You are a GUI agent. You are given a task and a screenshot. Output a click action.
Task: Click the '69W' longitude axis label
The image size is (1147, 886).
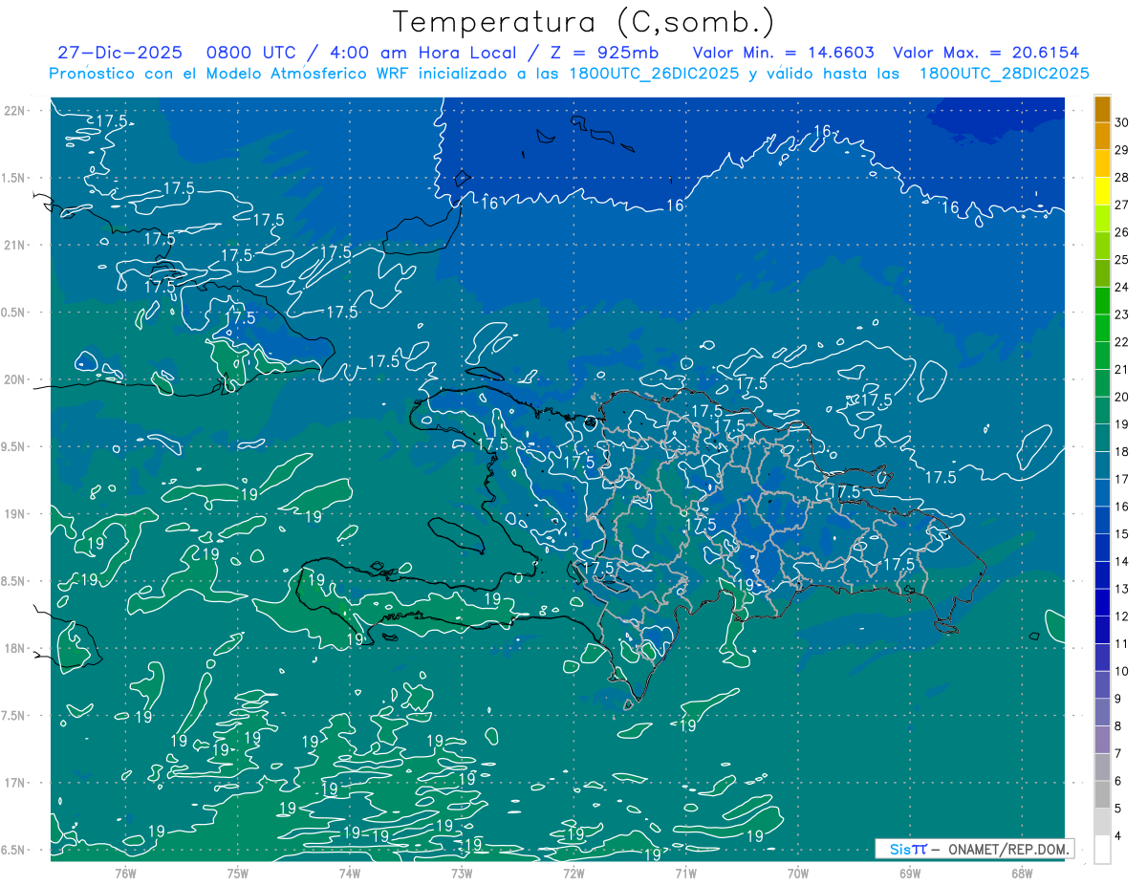[909, 873]
